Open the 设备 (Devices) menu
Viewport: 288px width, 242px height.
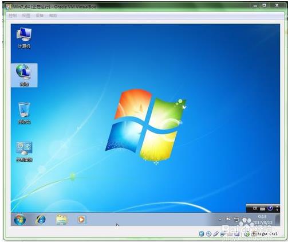40,15
